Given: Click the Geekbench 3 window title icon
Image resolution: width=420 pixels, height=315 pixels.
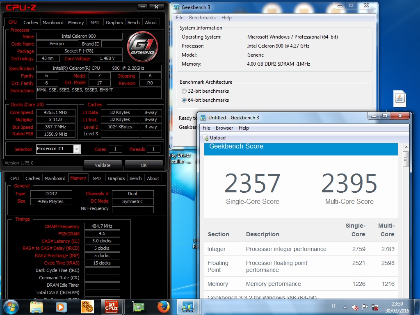Looking at the screenshot, I should pyautogui.click(x=176, y=7).
